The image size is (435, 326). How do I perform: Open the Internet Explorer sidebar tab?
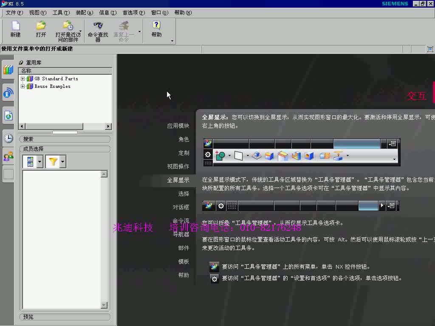(x=8, y=115)
